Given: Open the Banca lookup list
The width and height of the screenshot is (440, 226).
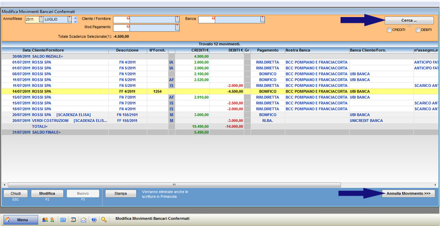Looking at the screenshot, I should pos(262,20).
